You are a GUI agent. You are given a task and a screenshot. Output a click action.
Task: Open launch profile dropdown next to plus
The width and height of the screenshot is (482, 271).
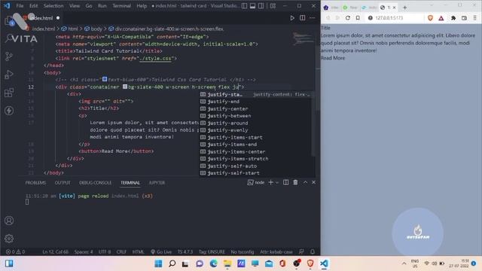pyautogui.click(x=277, y=182)
